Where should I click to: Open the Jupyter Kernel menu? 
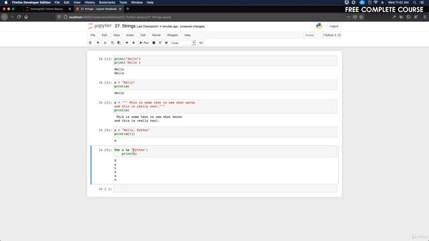pos(156,35)
